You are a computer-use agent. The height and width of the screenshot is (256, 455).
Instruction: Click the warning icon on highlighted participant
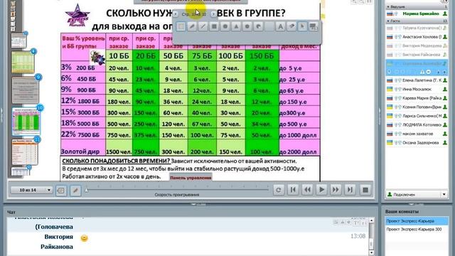[422, 72]
